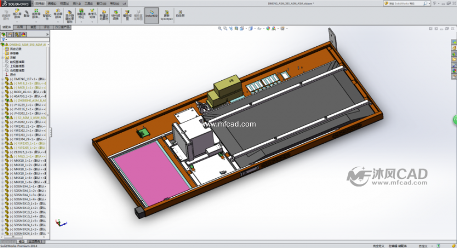The width and height of the screenshot is (457, 248).
Task: Click the Zoom to Fit icon
Action: [x=220, y=28]
